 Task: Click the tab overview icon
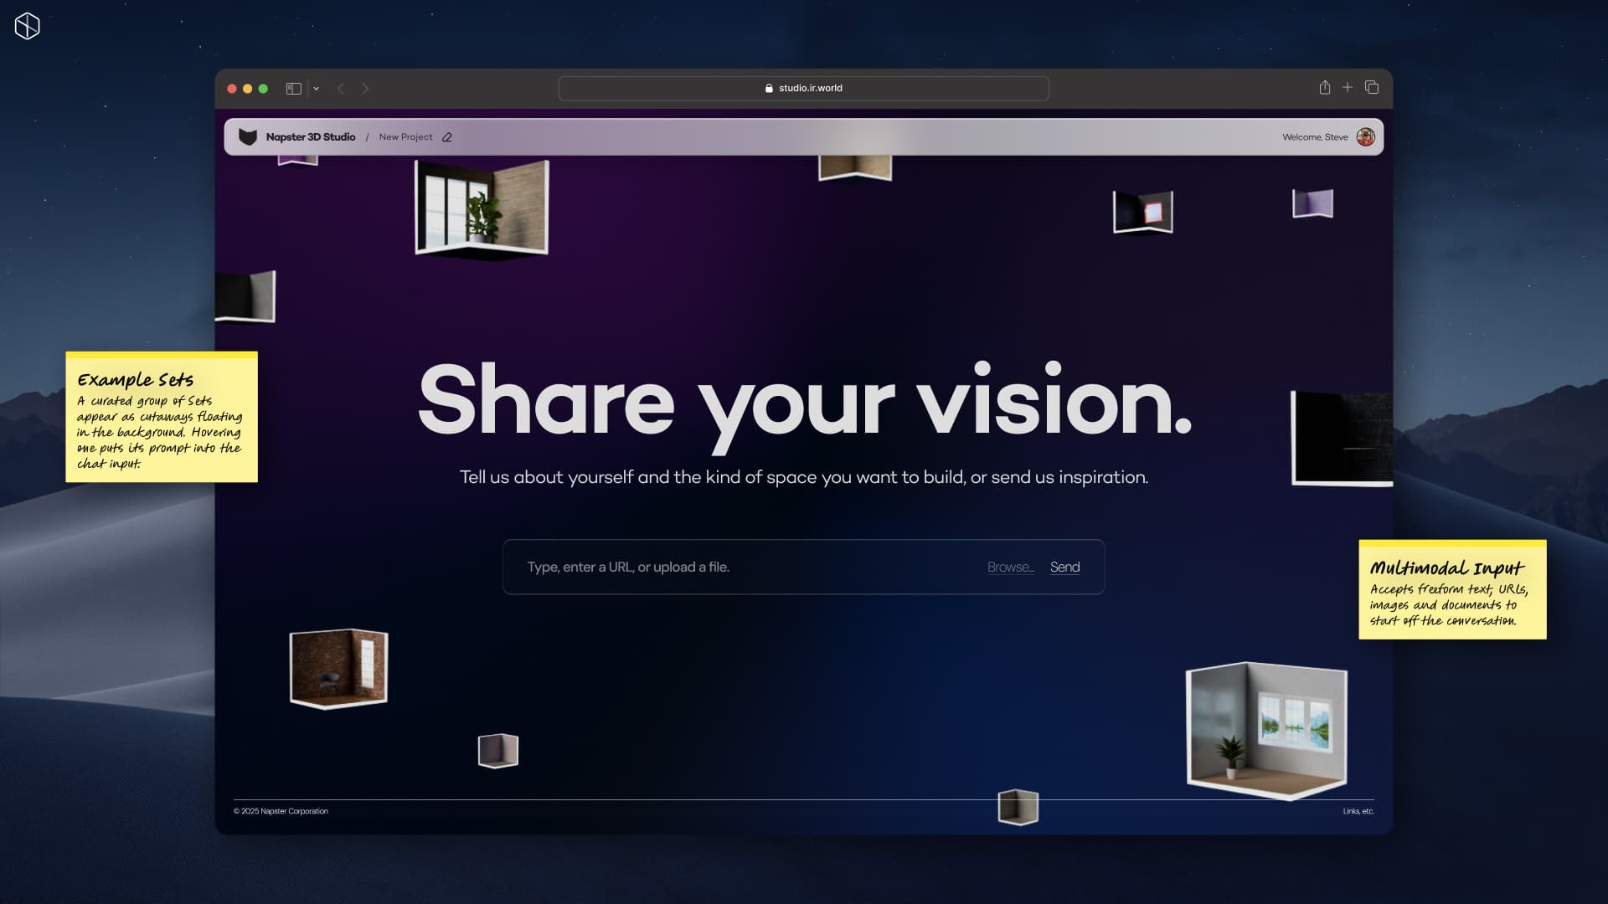point(1372,87)
